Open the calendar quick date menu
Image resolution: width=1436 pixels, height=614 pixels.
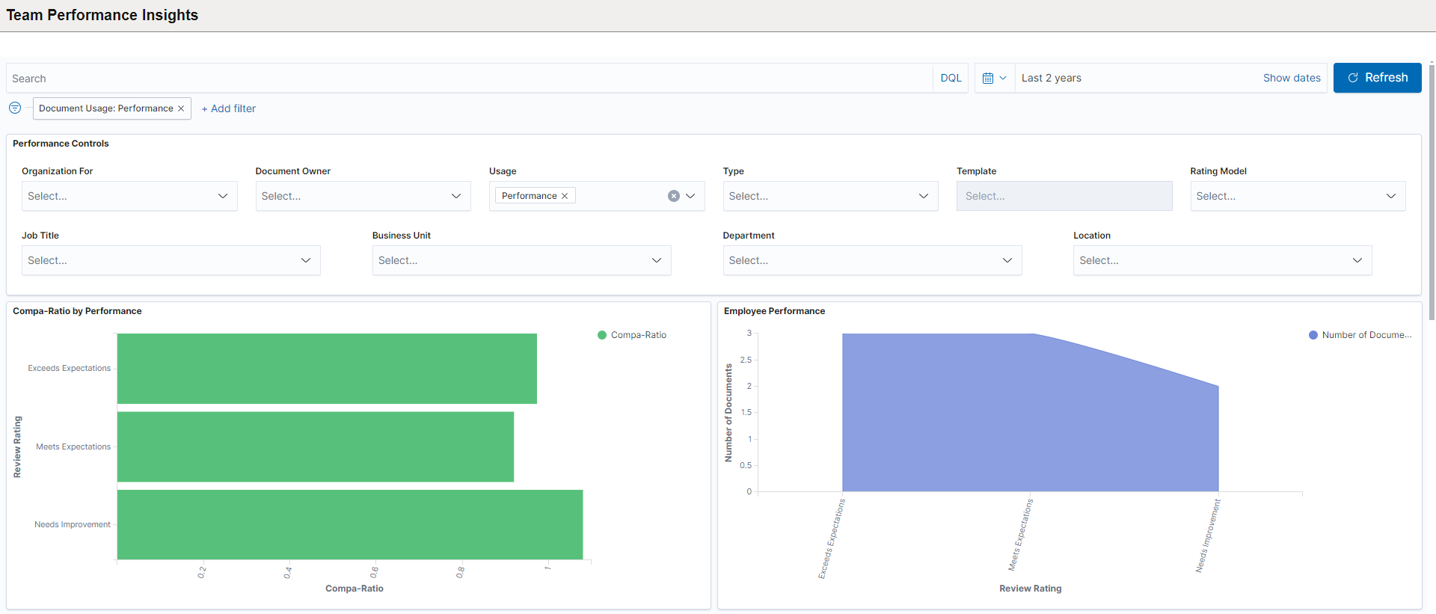point(995,78)
